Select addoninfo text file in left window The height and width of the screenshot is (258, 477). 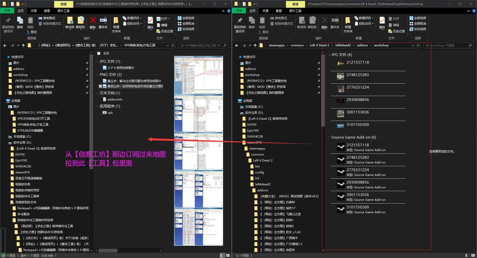point(112,100)
